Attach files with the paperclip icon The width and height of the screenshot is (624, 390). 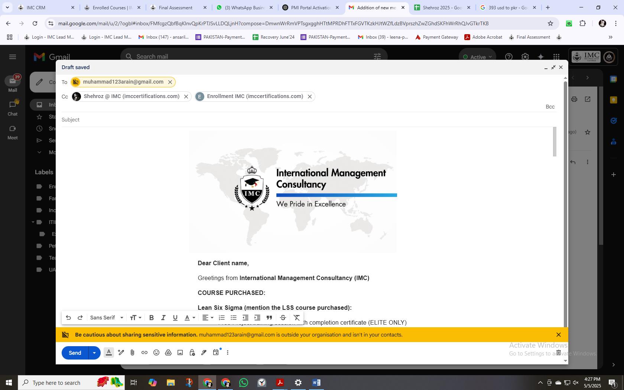[133, 352]
